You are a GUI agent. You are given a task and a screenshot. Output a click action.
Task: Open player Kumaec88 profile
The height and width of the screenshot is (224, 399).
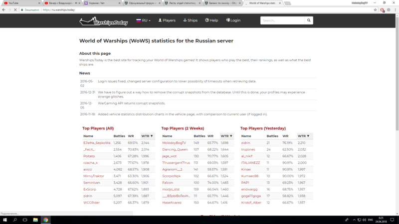pyautogui.click(x=250, y=176)
